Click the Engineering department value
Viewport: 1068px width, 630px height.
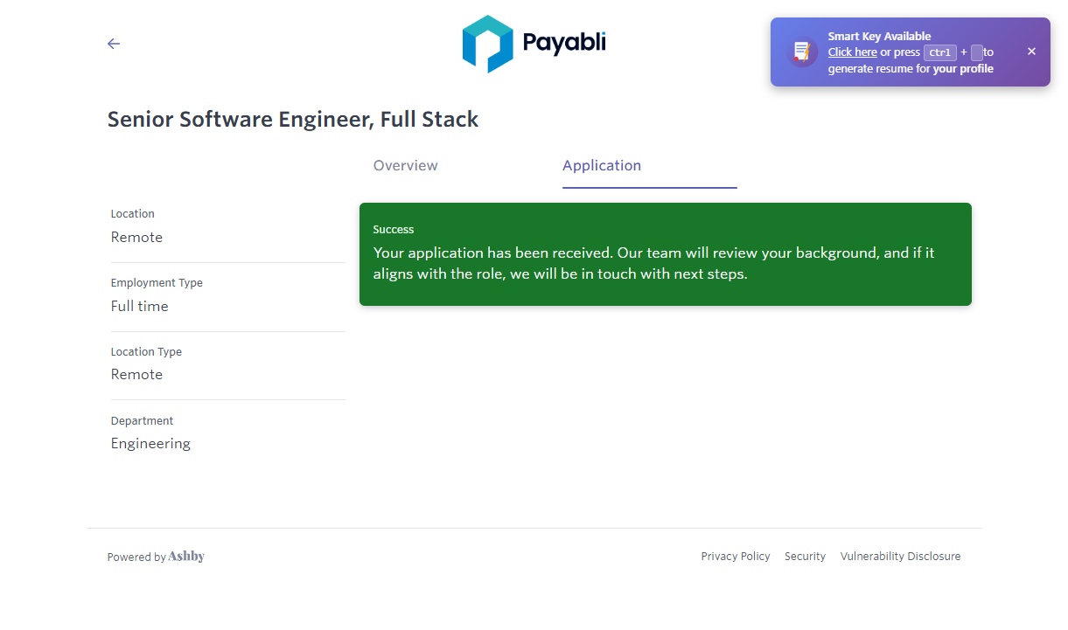150,444
